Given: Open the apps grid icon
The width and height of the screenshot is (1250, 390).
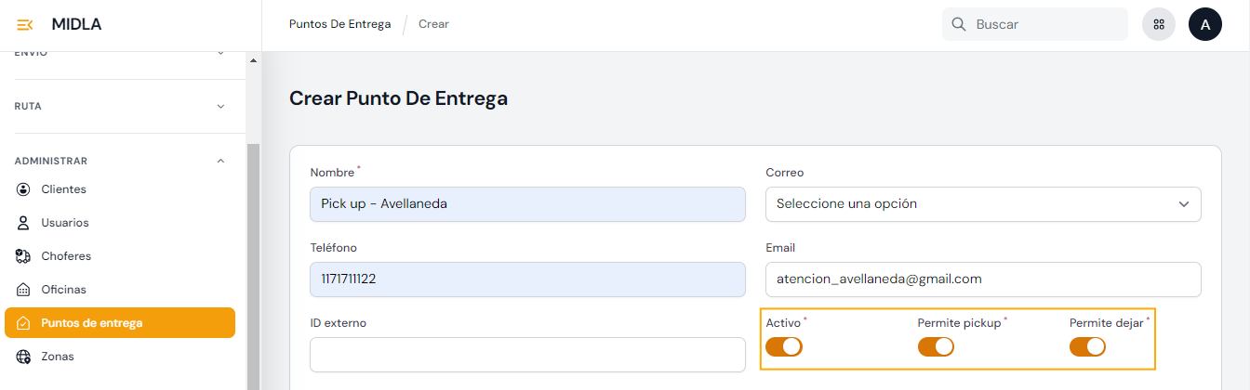Looking at the screenshot, I should tap(1159, 25).
